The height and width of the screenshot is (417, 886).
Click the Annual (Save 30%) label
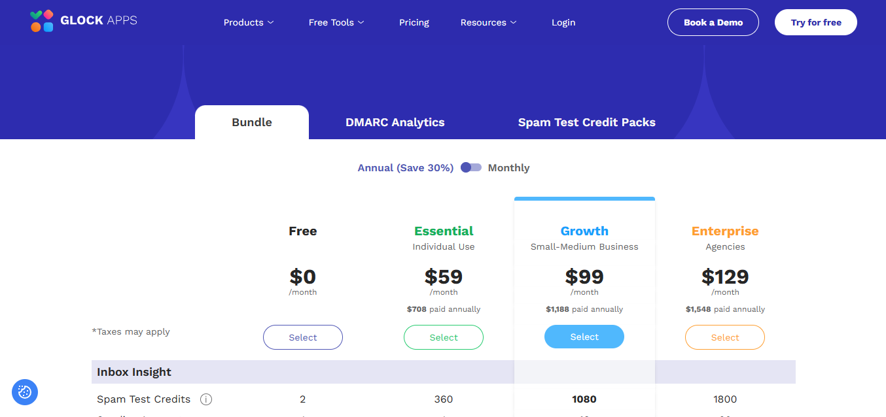pos(405,167)
